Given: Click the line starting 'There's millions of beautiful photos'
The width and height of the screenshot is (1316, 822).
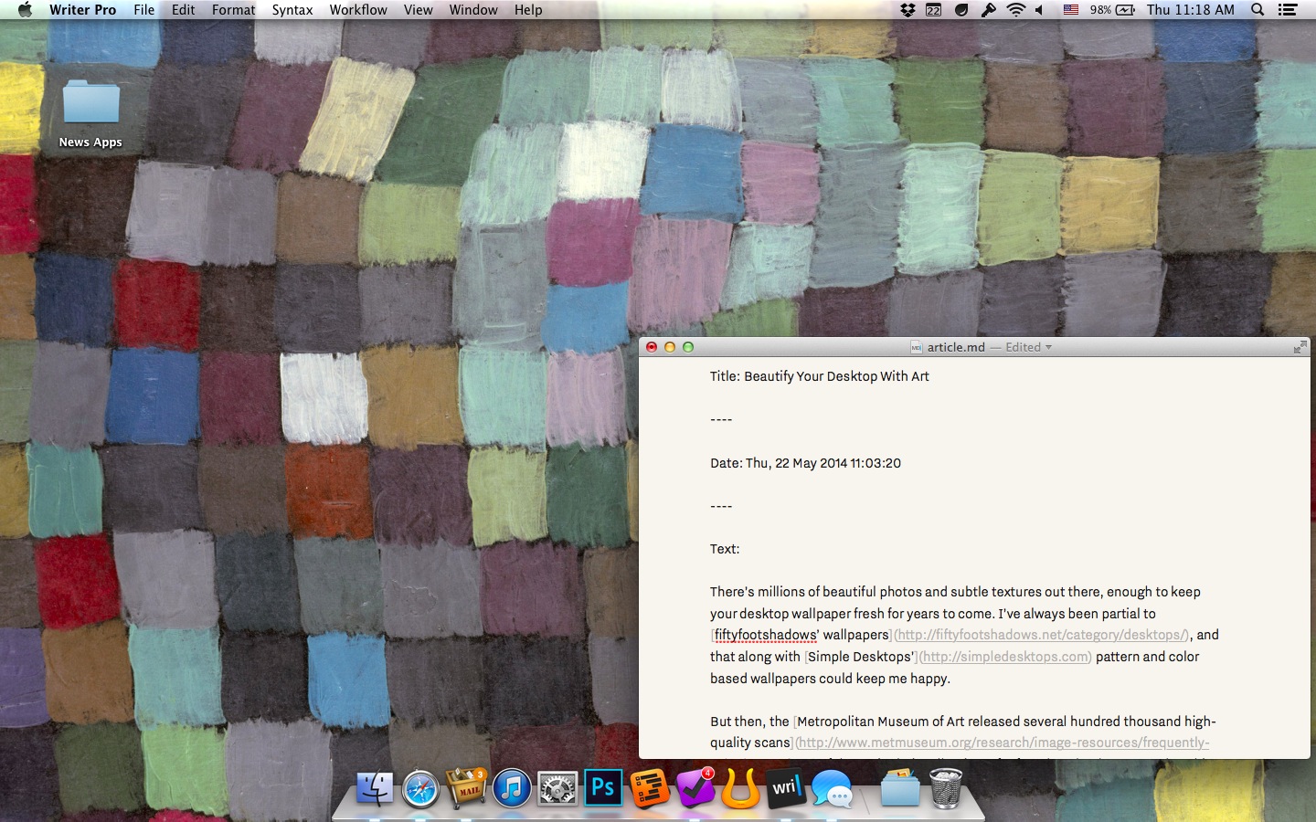Looking at the screenshot, I should tap(955, 592).
